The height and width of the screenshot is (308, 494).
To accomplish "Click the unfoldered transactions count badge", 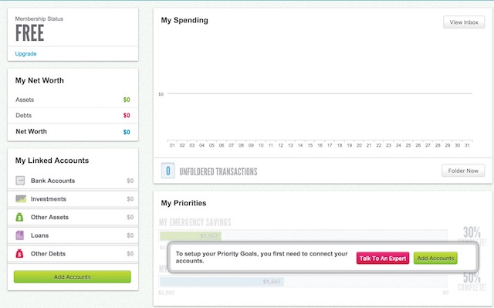I will (x=168, y=171).
